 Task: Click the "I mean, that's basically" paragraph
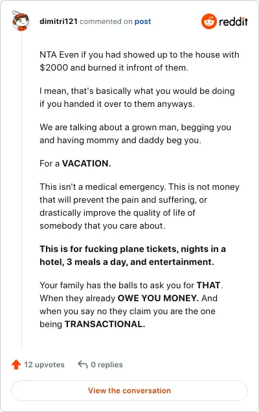(137, 97)
